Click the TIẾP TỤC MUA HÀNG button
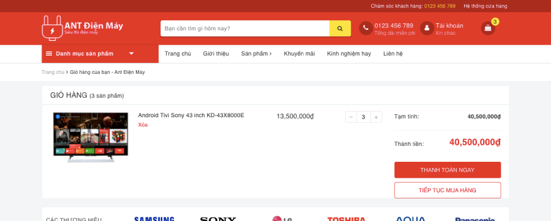The image size is (551, 221). point(448,190)
